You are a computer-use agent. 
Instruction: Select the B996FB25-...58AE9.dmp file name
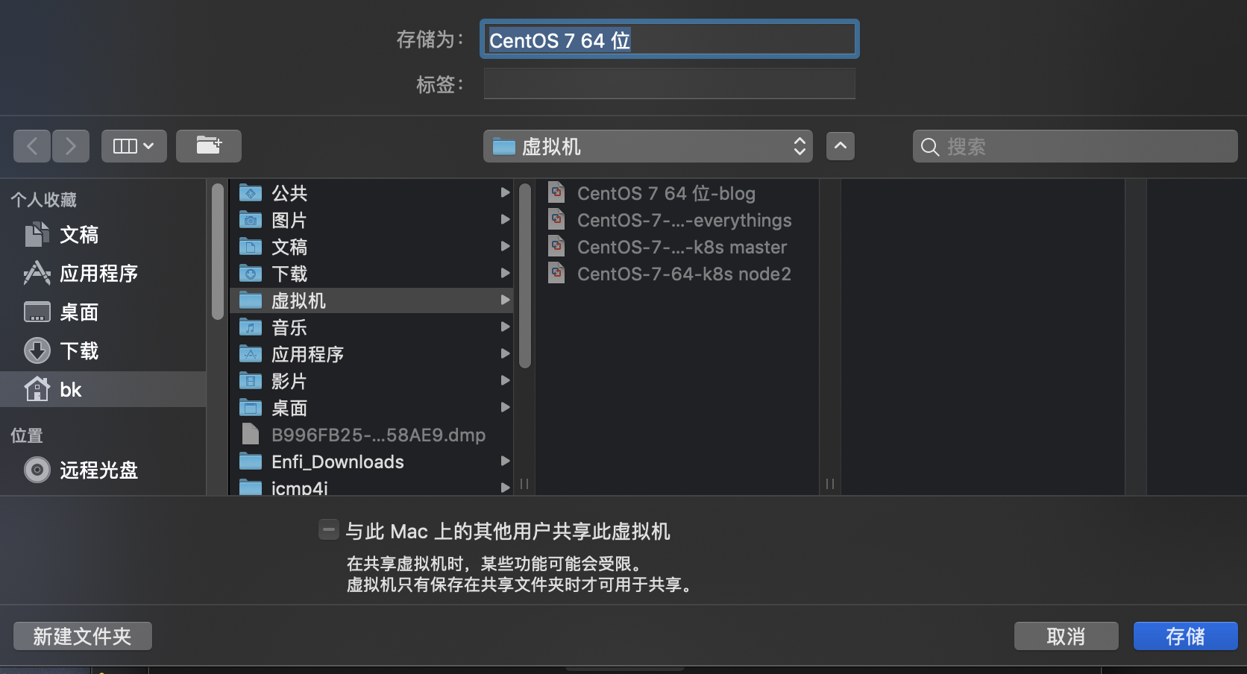pyautogui.click(x=378, y=435)
